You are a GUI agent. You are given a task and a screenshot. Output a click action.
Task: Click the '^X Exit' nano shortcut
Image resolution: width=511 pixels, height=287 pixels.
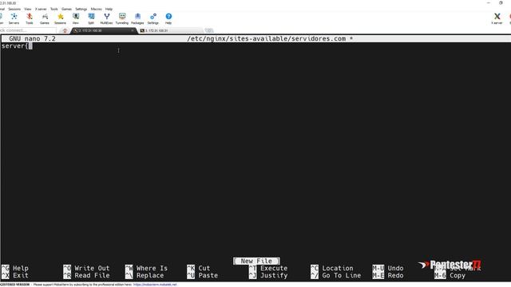tap(15, 275)
